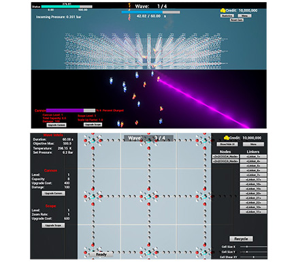
Task: Select Linker_7 from the Linkers list
Action: pos(253,175)
